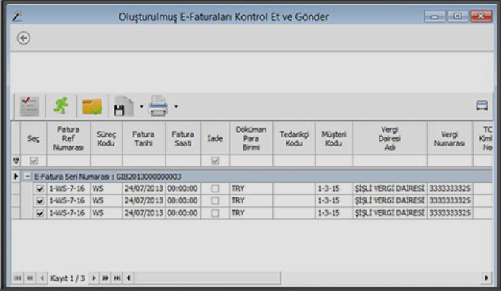Sort by Süreç Kodu column header
Viewport: 501px width, 291px height.
(x=106, y=138)
